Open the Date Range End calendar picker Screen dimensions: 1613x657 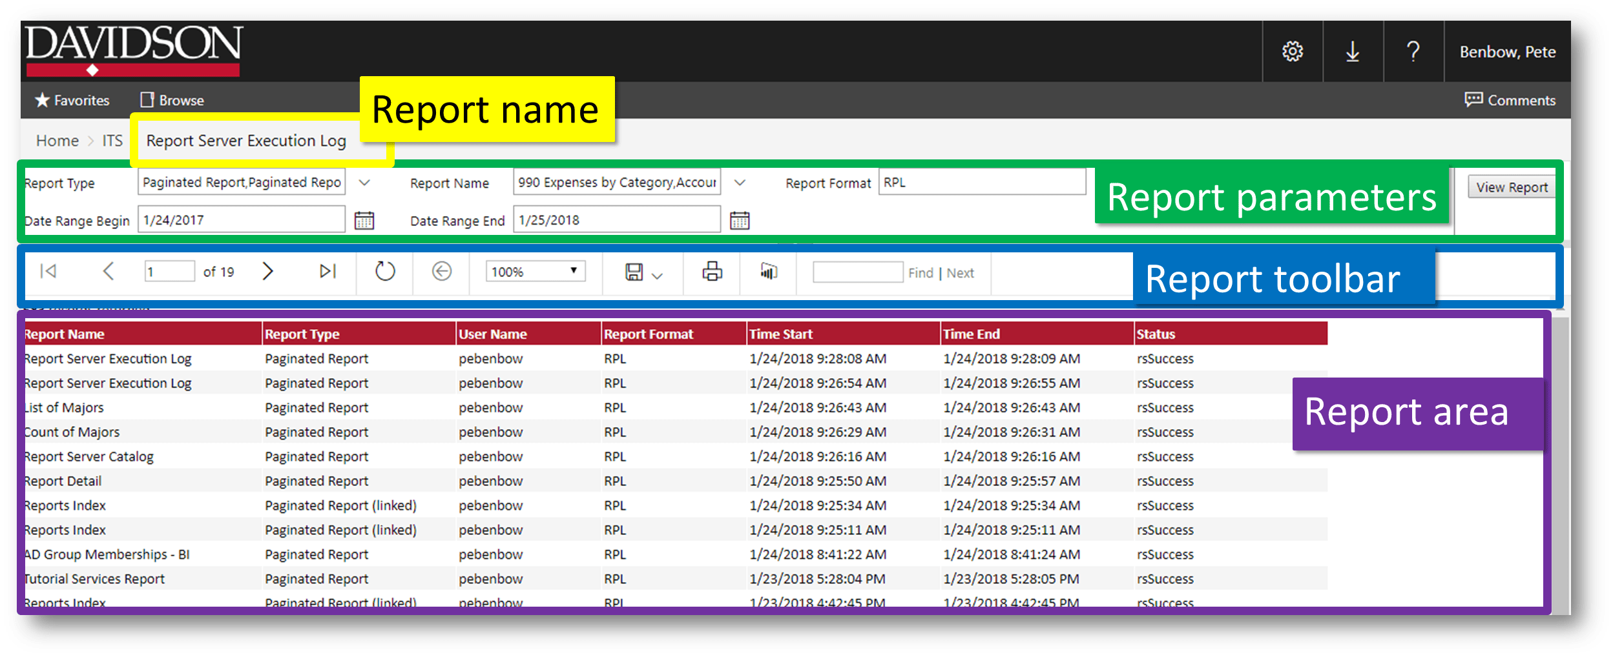[x=740, y=220]
